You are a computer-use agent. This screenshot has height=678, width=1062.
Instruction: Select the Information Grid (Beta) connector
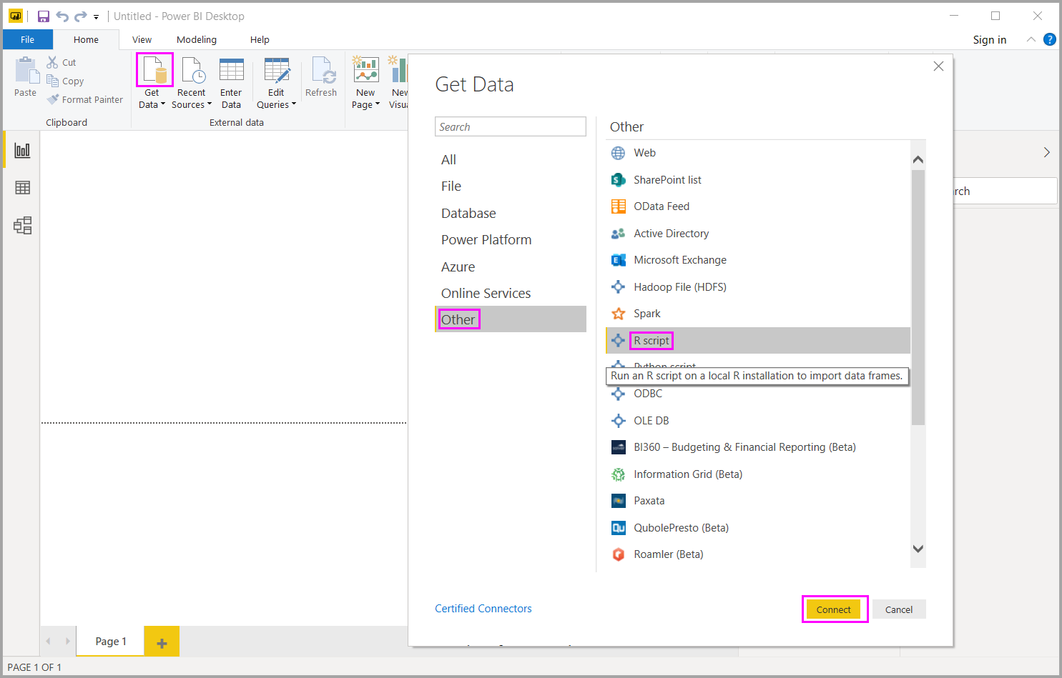click(x=758, y=474)
